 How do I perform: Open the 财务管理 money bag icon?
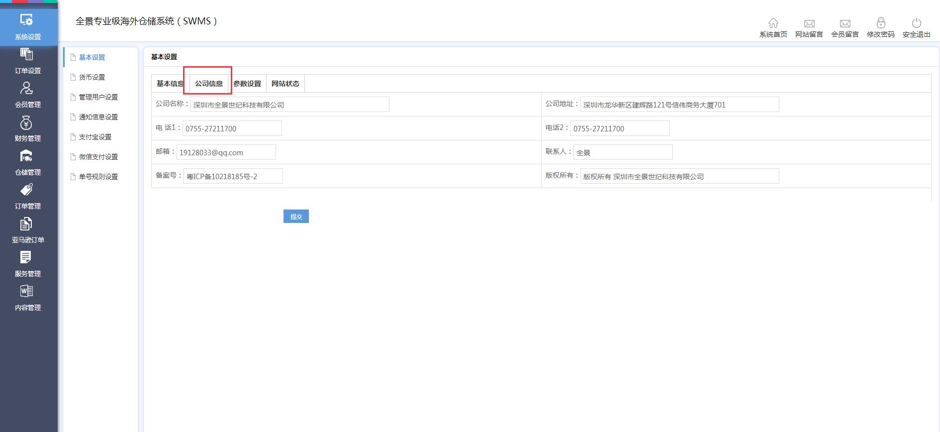tap(27, 122)
